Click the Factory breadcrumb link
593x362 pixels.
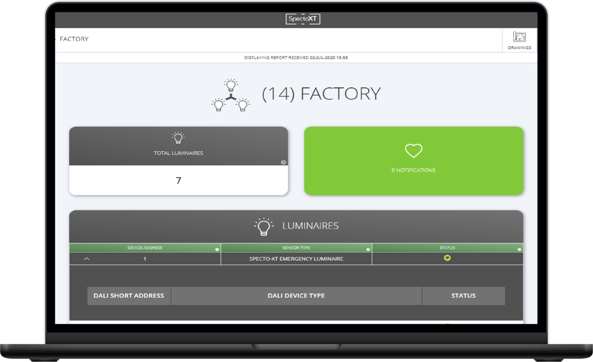[x=74, y=39]
